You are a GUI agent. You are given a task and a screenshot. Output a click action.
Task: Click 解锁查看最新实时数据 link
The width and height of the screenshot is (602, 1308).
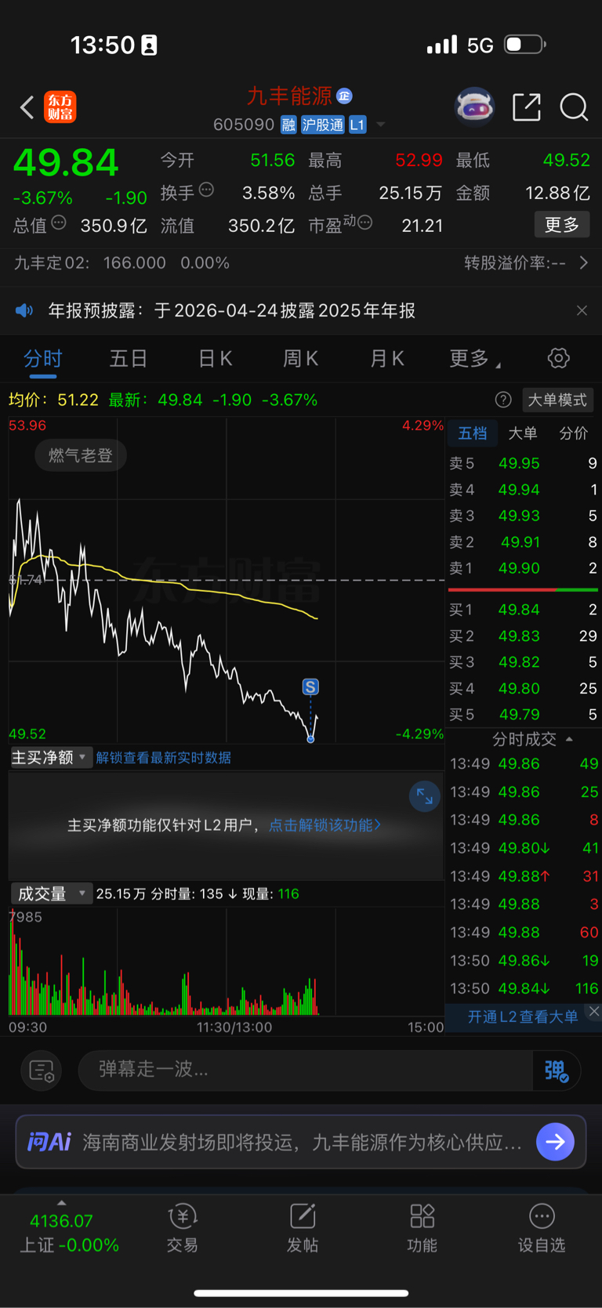(x=163, y=758)
